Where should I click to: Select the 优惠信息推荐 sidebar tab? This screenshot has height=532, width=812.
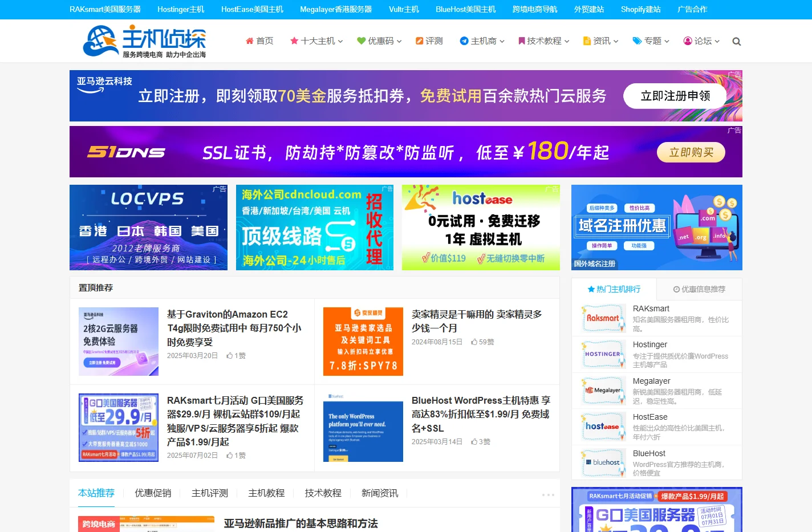click(699, 289)
